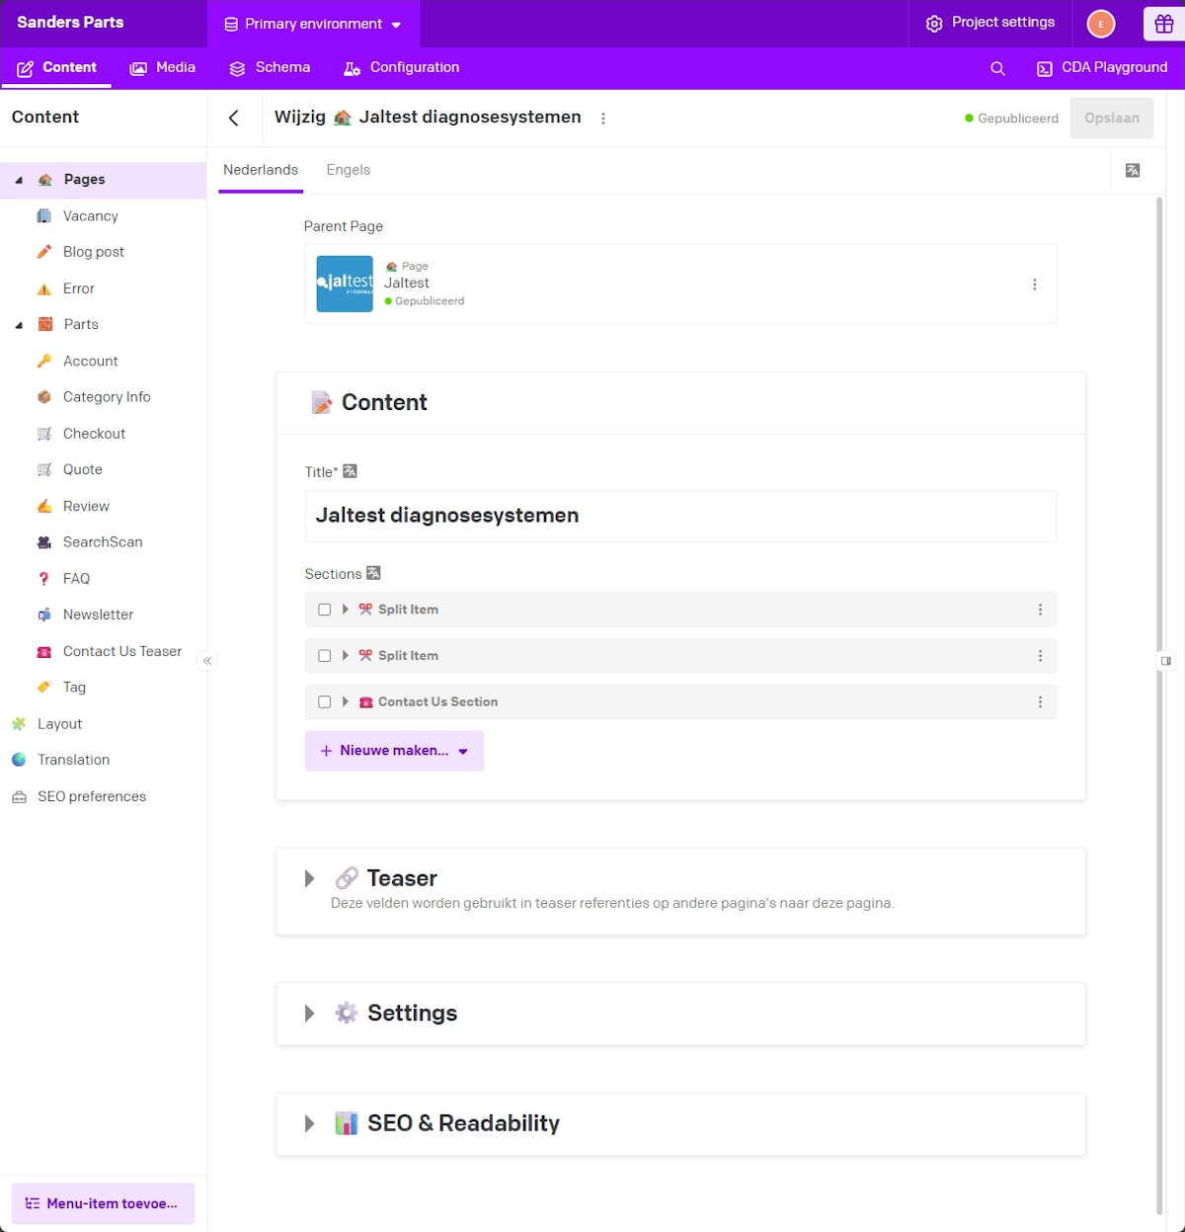Switch to the Content tab
Screen dimensions: 1185x1232
pos(56,68)
